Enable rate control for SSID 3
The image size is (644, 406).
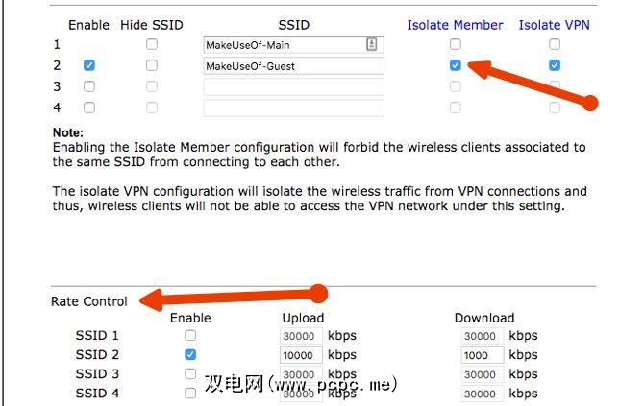pos(190,374)
